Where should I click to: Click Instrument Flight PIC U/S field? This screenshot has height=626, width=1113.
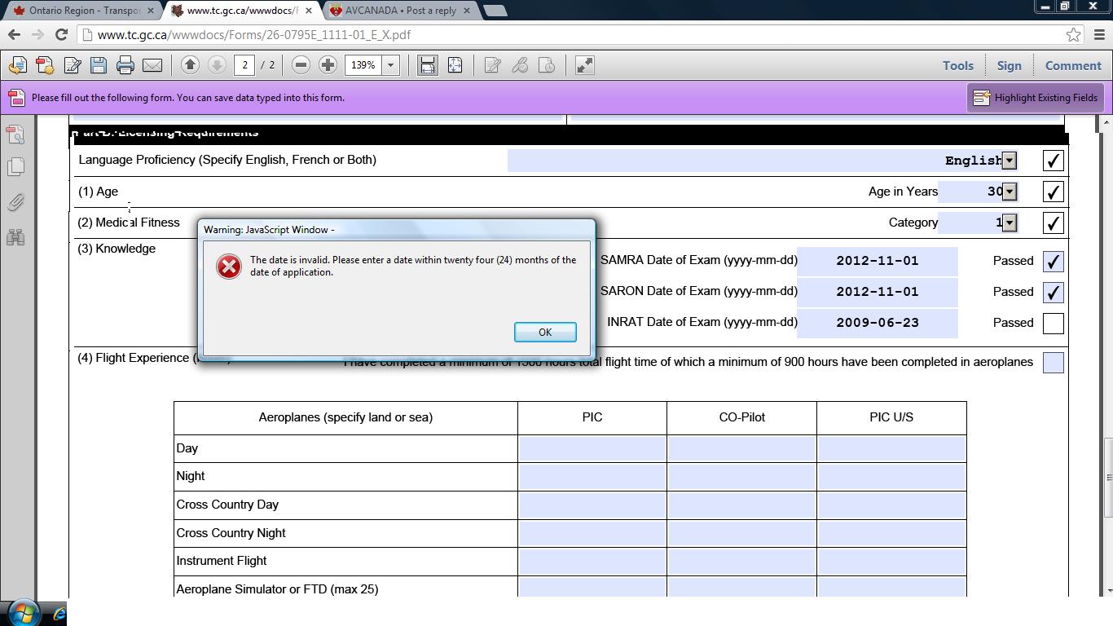(891, 561)
